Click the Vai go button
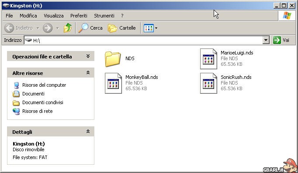The image size is (298, 173). [281, 40]
